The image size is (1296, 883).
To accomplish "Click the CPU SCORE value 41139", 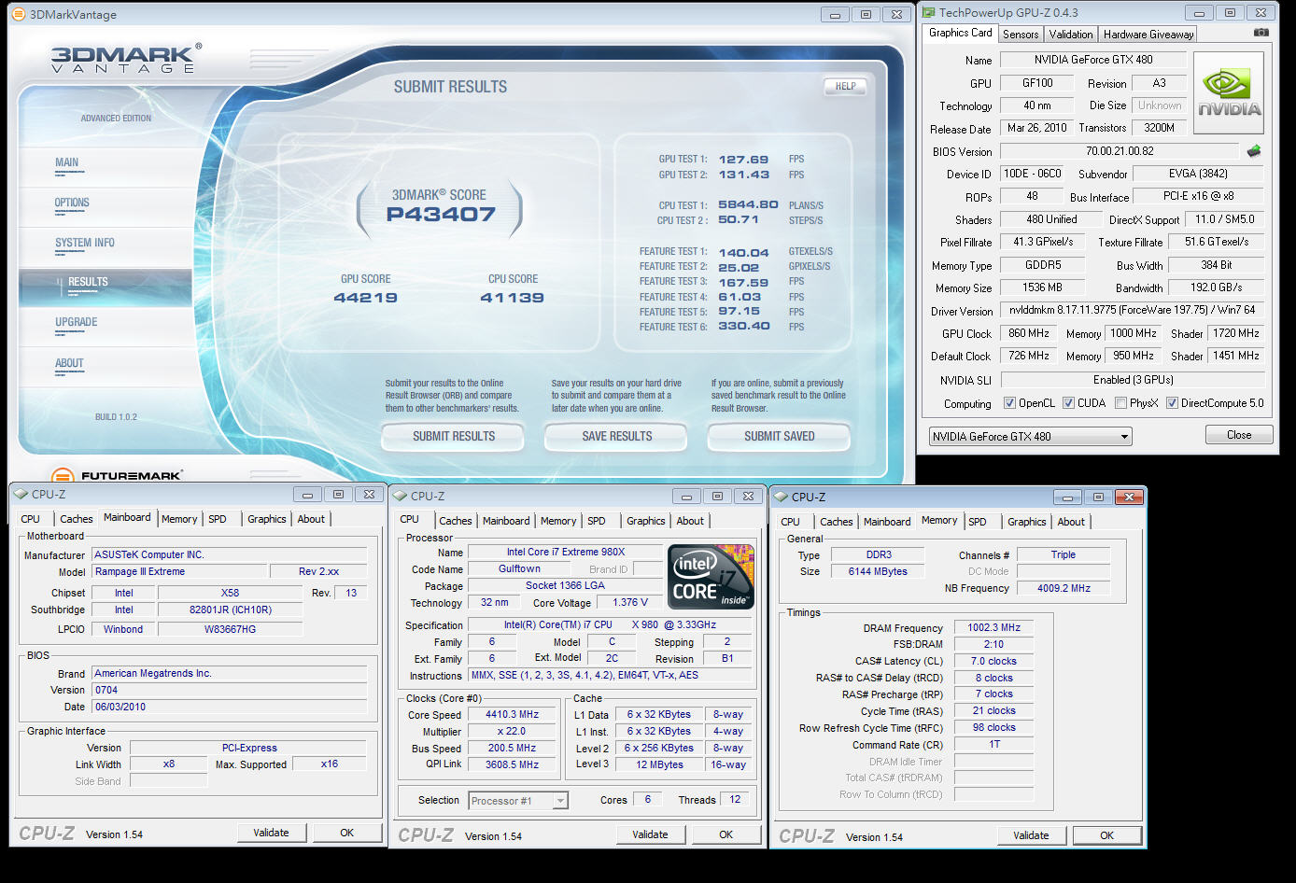I will (x=512, y=298).
